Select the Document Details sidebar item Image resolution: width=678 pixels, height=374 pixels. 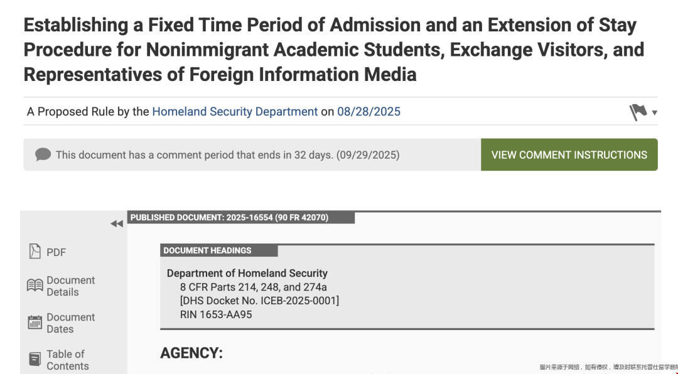click(x=70, y=286)
